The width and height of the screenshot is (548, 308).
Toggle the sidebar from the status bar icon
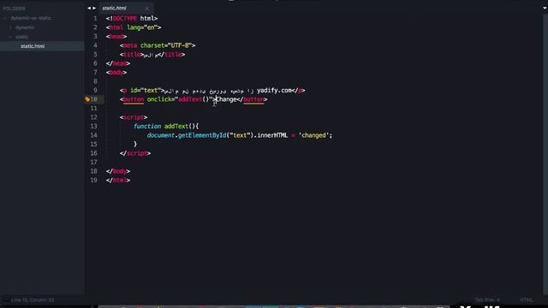[x=6, y=300]
